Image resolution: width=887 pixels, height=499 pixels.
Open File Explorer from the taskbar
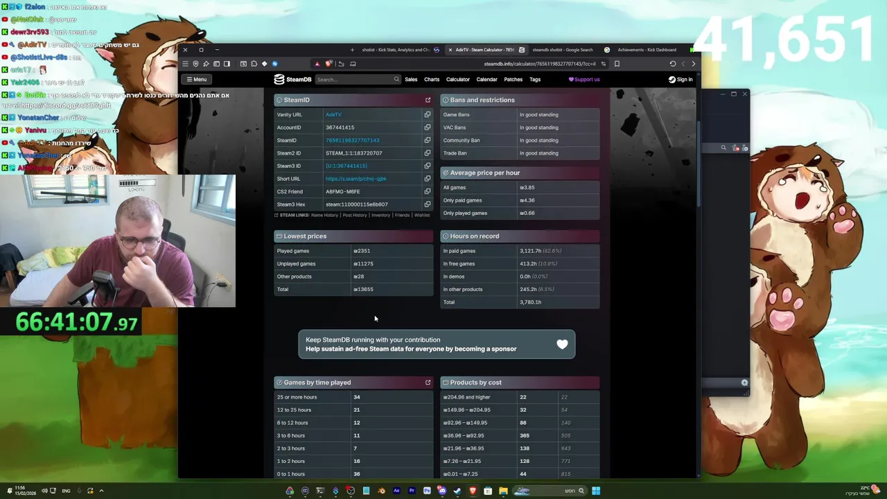coord(503,491)
